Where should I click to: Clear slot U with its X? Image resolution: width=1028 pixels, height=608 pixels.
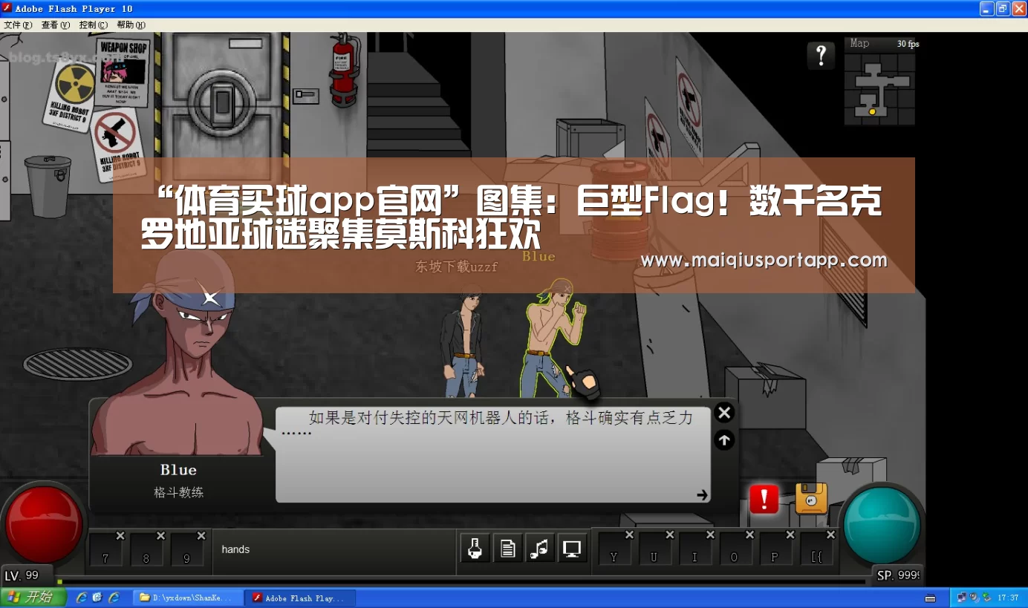pos(669,535)
